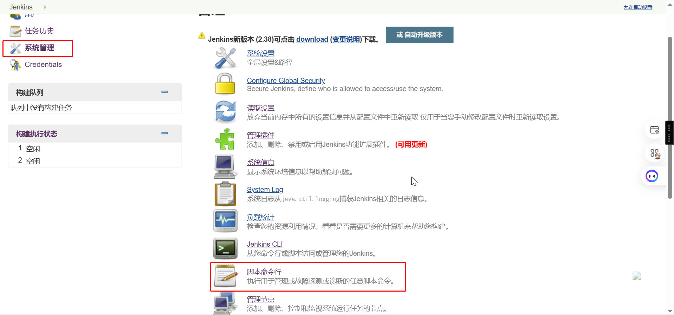The height and width of the screenshot is (315, 674).
Task: Click the 或 自动升级版本 button
Action: pyautogui.click(x=419, y=35)
